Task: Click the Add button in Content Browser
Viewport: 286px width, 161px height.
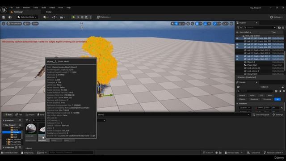Action: point(8,114)
